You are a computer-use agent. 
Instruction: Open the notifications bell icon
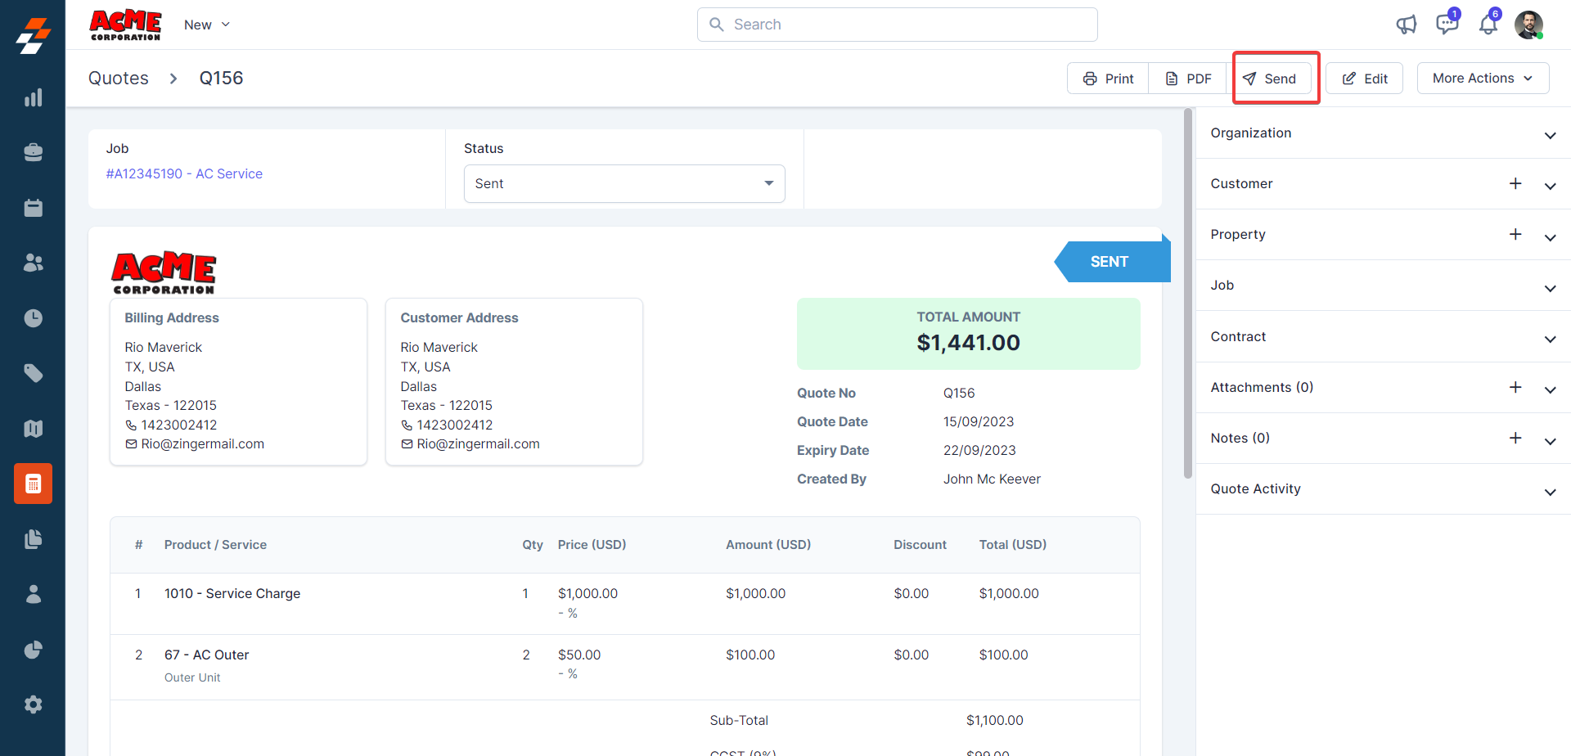click(x=1488, y=25)
